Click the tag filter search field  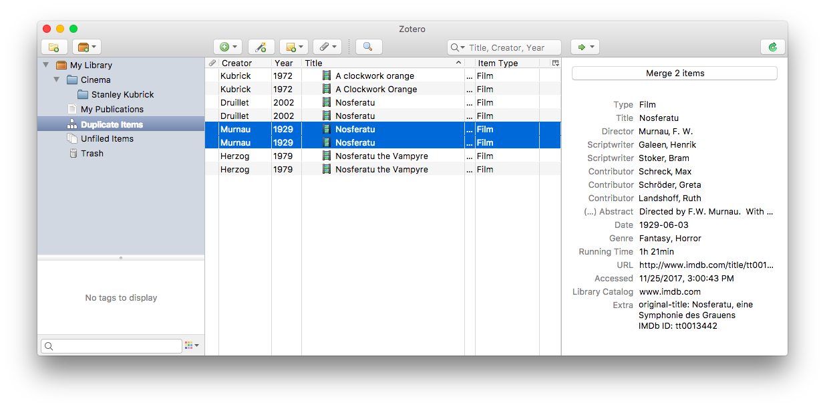click(x=111, y=346)
